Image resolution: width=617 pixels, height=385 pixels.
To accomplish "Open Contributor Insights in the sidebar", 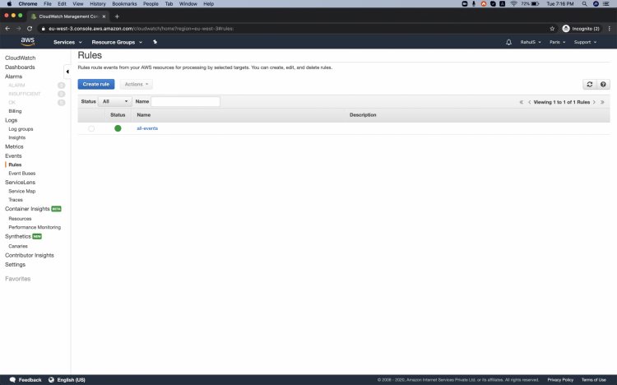I will (30, 255).
